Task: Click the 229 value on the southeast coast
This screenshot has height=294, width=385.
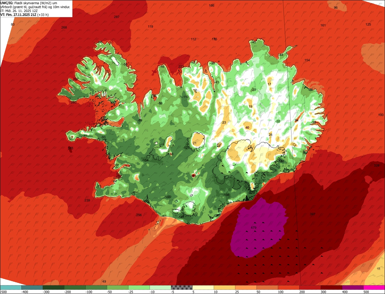Action: coord(252,192)
